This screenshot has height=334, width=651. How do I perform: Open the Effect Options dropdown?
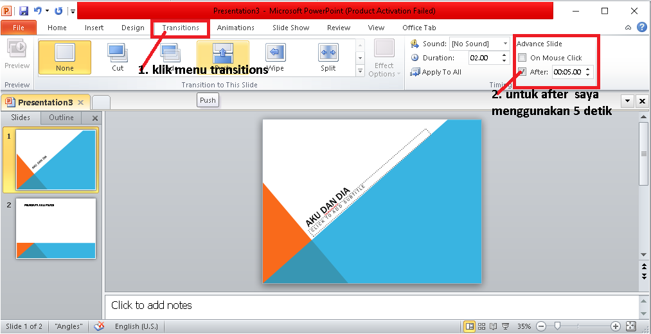[384, 58]
